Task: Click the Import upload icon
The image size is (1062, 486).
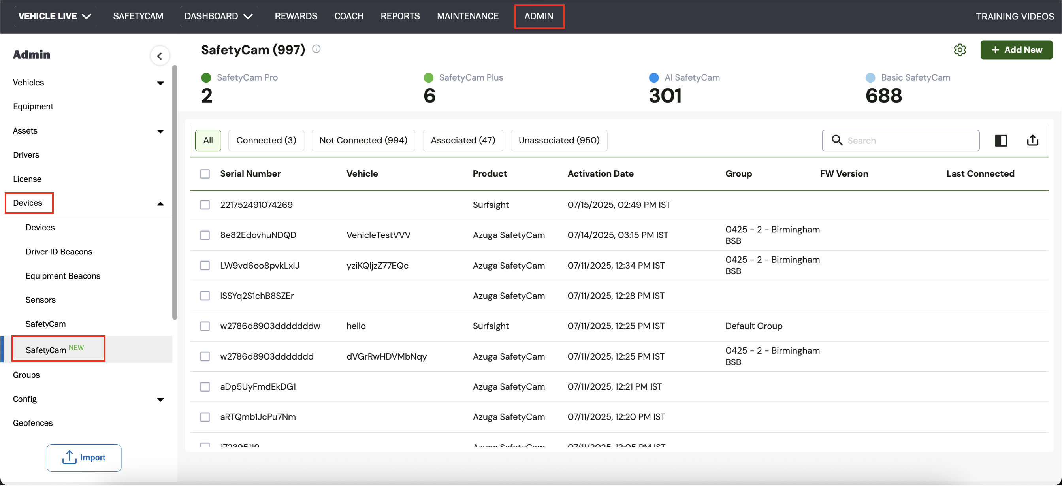Action: (x=69, y=457)
